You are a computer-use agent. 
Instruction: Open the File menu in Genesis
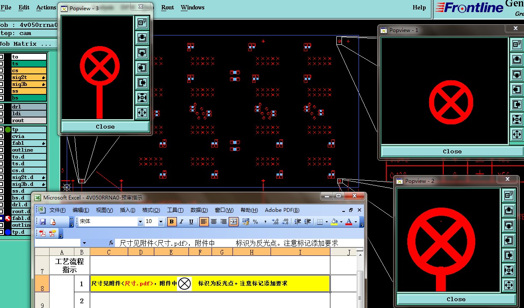point(6,7)
